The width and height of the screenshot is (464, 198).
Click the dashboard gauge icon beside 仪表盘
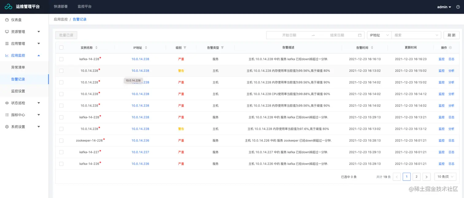7,20
